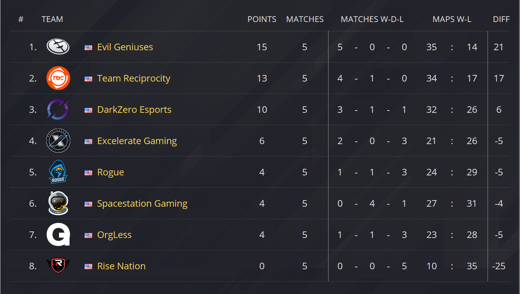Open the Evil Geniuses team link
520x294 pixels.
(x=125, y=47)
